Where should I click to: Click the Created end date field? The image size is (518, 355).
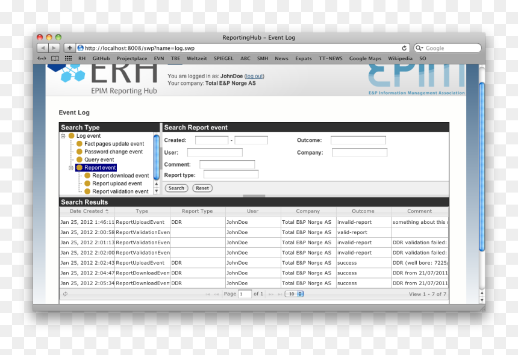pyautogui.click(x=251, y=140)
